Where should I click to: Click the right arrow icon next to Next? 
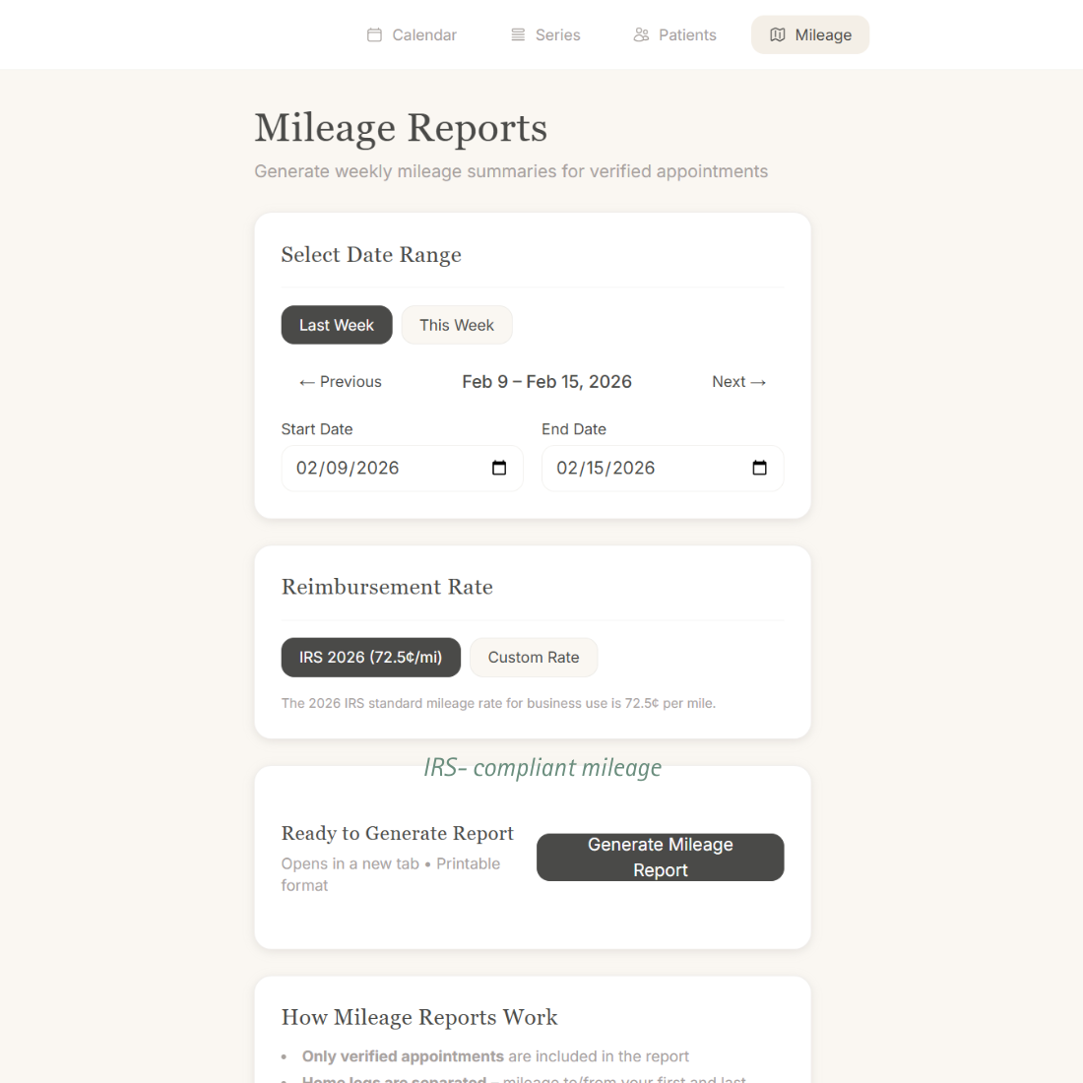(759, 382)
